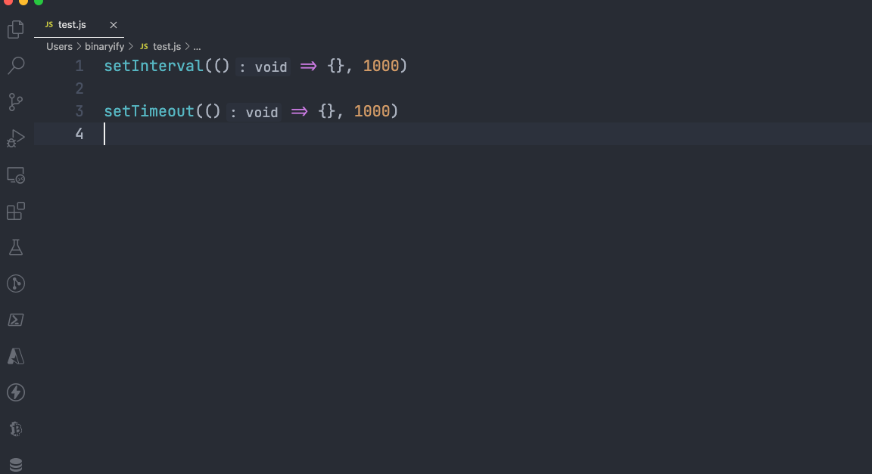Click the void inlay hint on line 1

pos(269,67)
